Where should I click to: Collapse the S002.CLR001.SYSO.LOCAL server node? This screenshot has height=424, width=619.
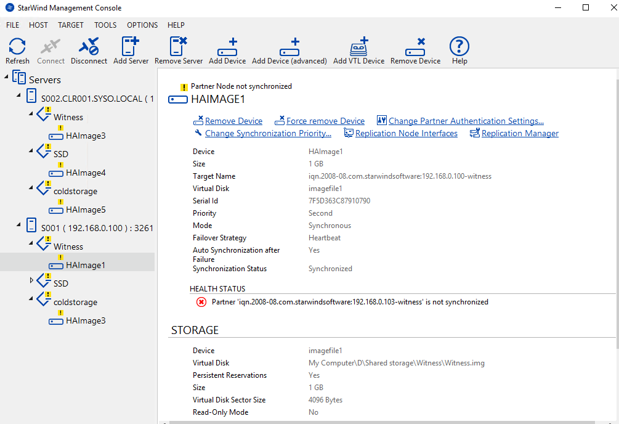(18, 96)
